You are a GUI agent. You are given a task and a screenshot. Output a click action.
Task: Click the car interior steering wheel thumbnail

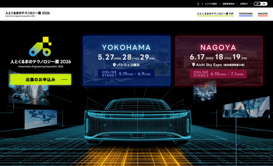pyautogui.click(x=205, y=92)
